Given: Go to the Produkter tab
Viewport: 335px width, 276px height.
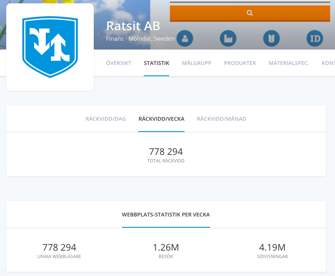Looking at the screenshot, I should pos(240,63).
